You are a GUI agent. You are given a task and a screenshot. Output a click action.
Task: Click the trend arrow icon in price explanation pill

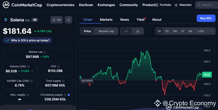pyautogui.click(x=7, y=41)
